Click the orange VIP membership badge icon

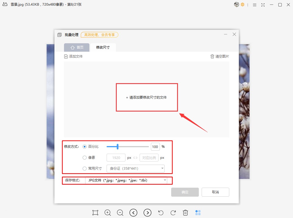[x=243, y=5]
